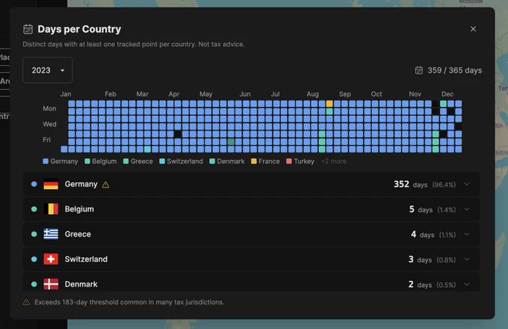Click the warning triangle next to Germany
Screen dimensions: 508x329
[105, 185]
